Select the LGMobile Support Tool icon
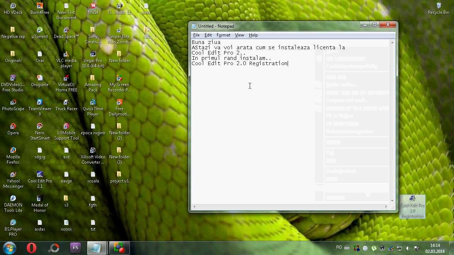454x255 pixels. click(x=66, y=132)
